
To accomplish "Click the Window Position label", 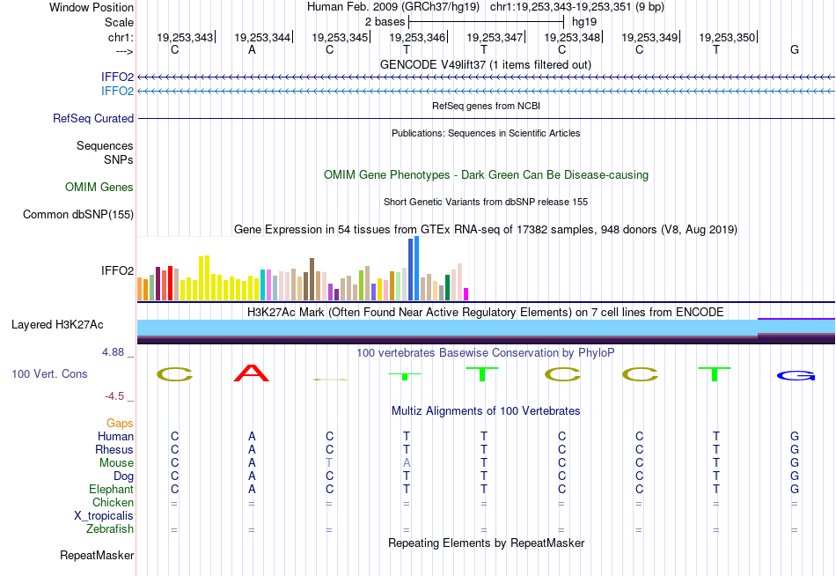I will pyautogui.click(x=92, y=7).
